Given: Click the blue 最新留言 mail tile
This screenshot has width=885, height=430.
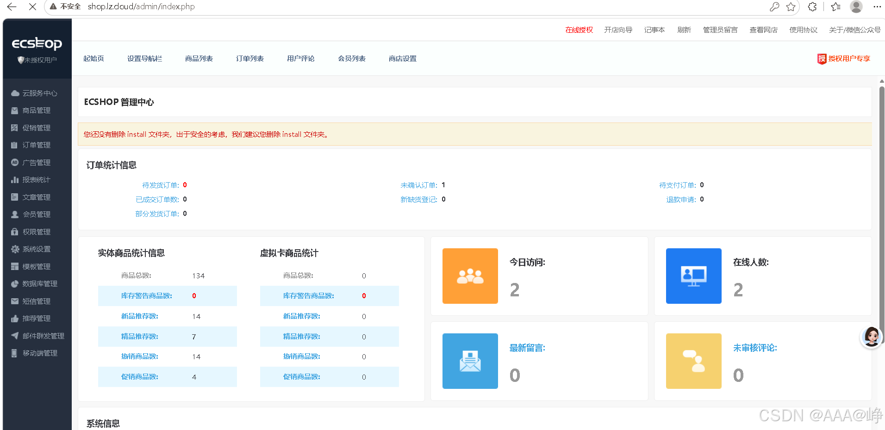Looking at the screenshot, I should click(470, 361).
